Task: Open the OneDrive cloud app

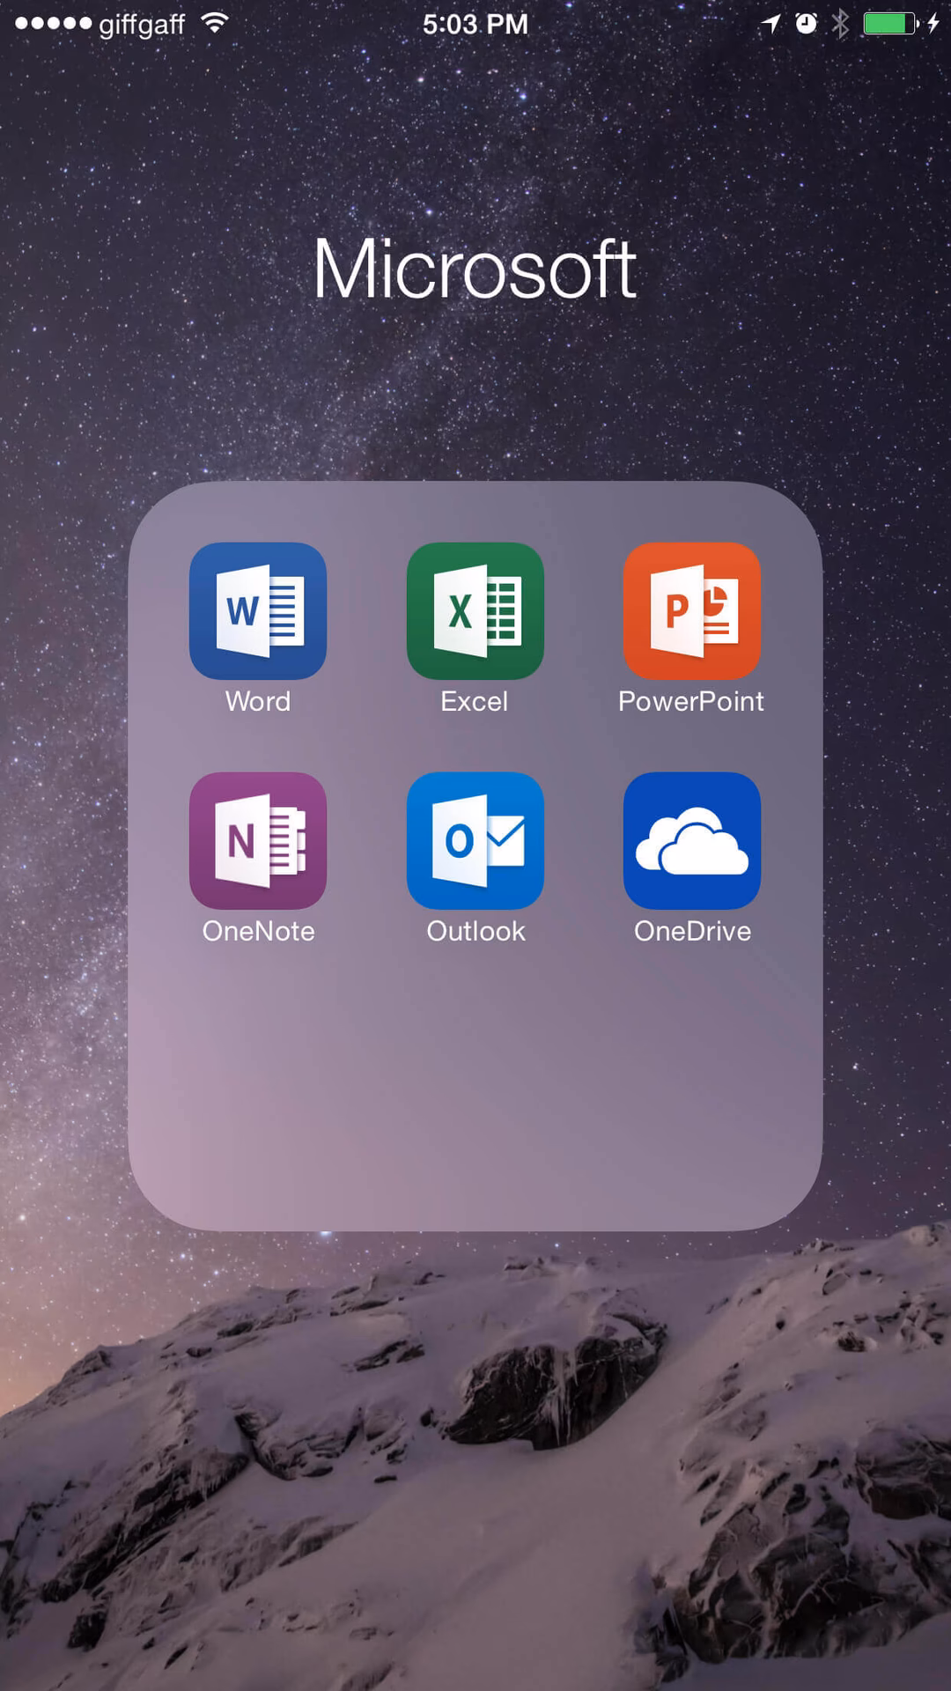Action: tap(692, 840)
